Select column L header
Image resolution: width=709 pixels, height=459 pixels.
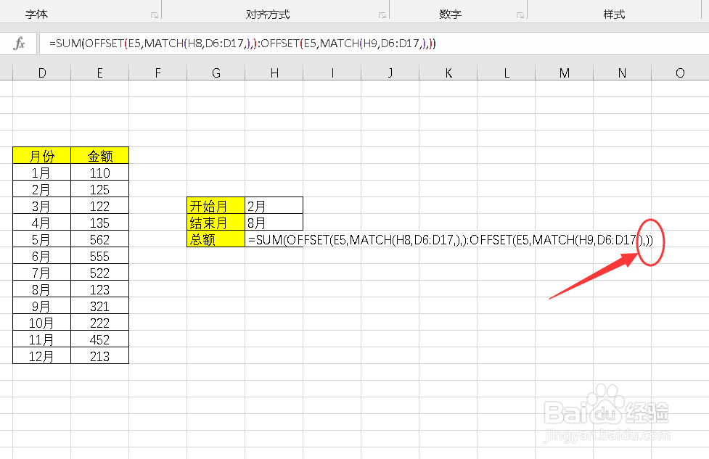point(507,73)
